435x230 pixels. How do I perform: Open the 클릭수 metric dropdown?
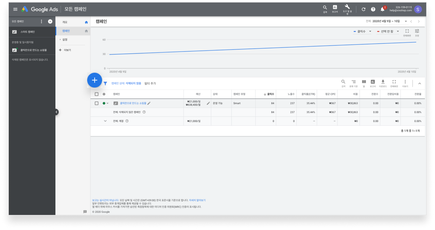pyautogui.click(x=362, y=32)
